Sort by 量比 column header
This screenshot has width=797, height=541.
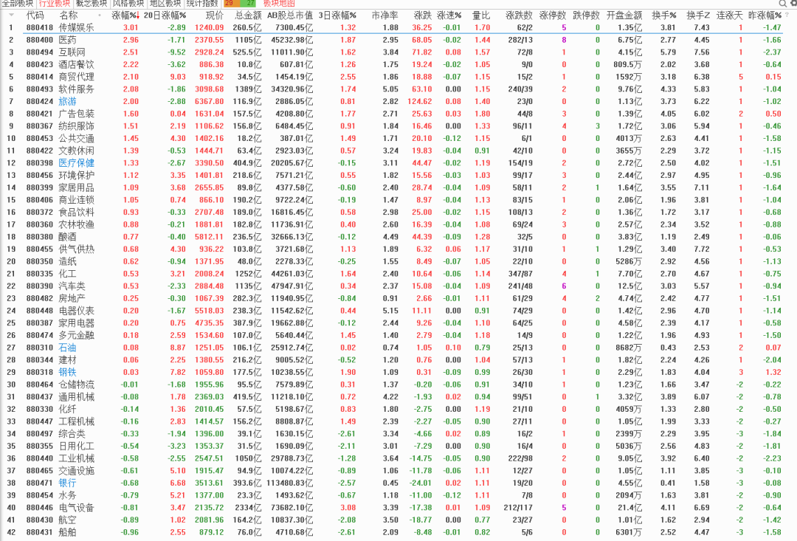[x=481, y=15]
